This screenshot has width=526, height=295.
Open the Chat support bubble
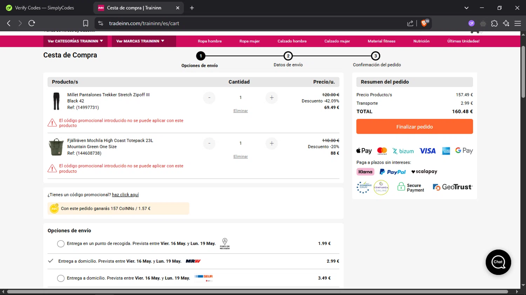pos(498,262)
